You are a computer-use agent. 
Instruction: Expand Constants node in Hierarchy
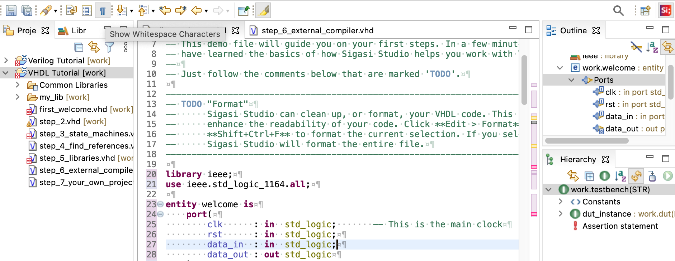coord(561,202)
